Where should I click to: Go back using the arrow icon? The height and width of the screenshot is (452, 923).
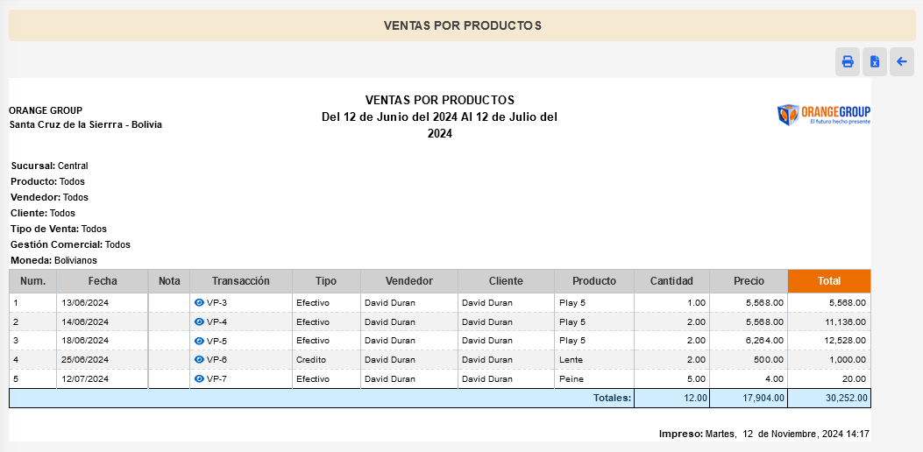click(902, 62)
